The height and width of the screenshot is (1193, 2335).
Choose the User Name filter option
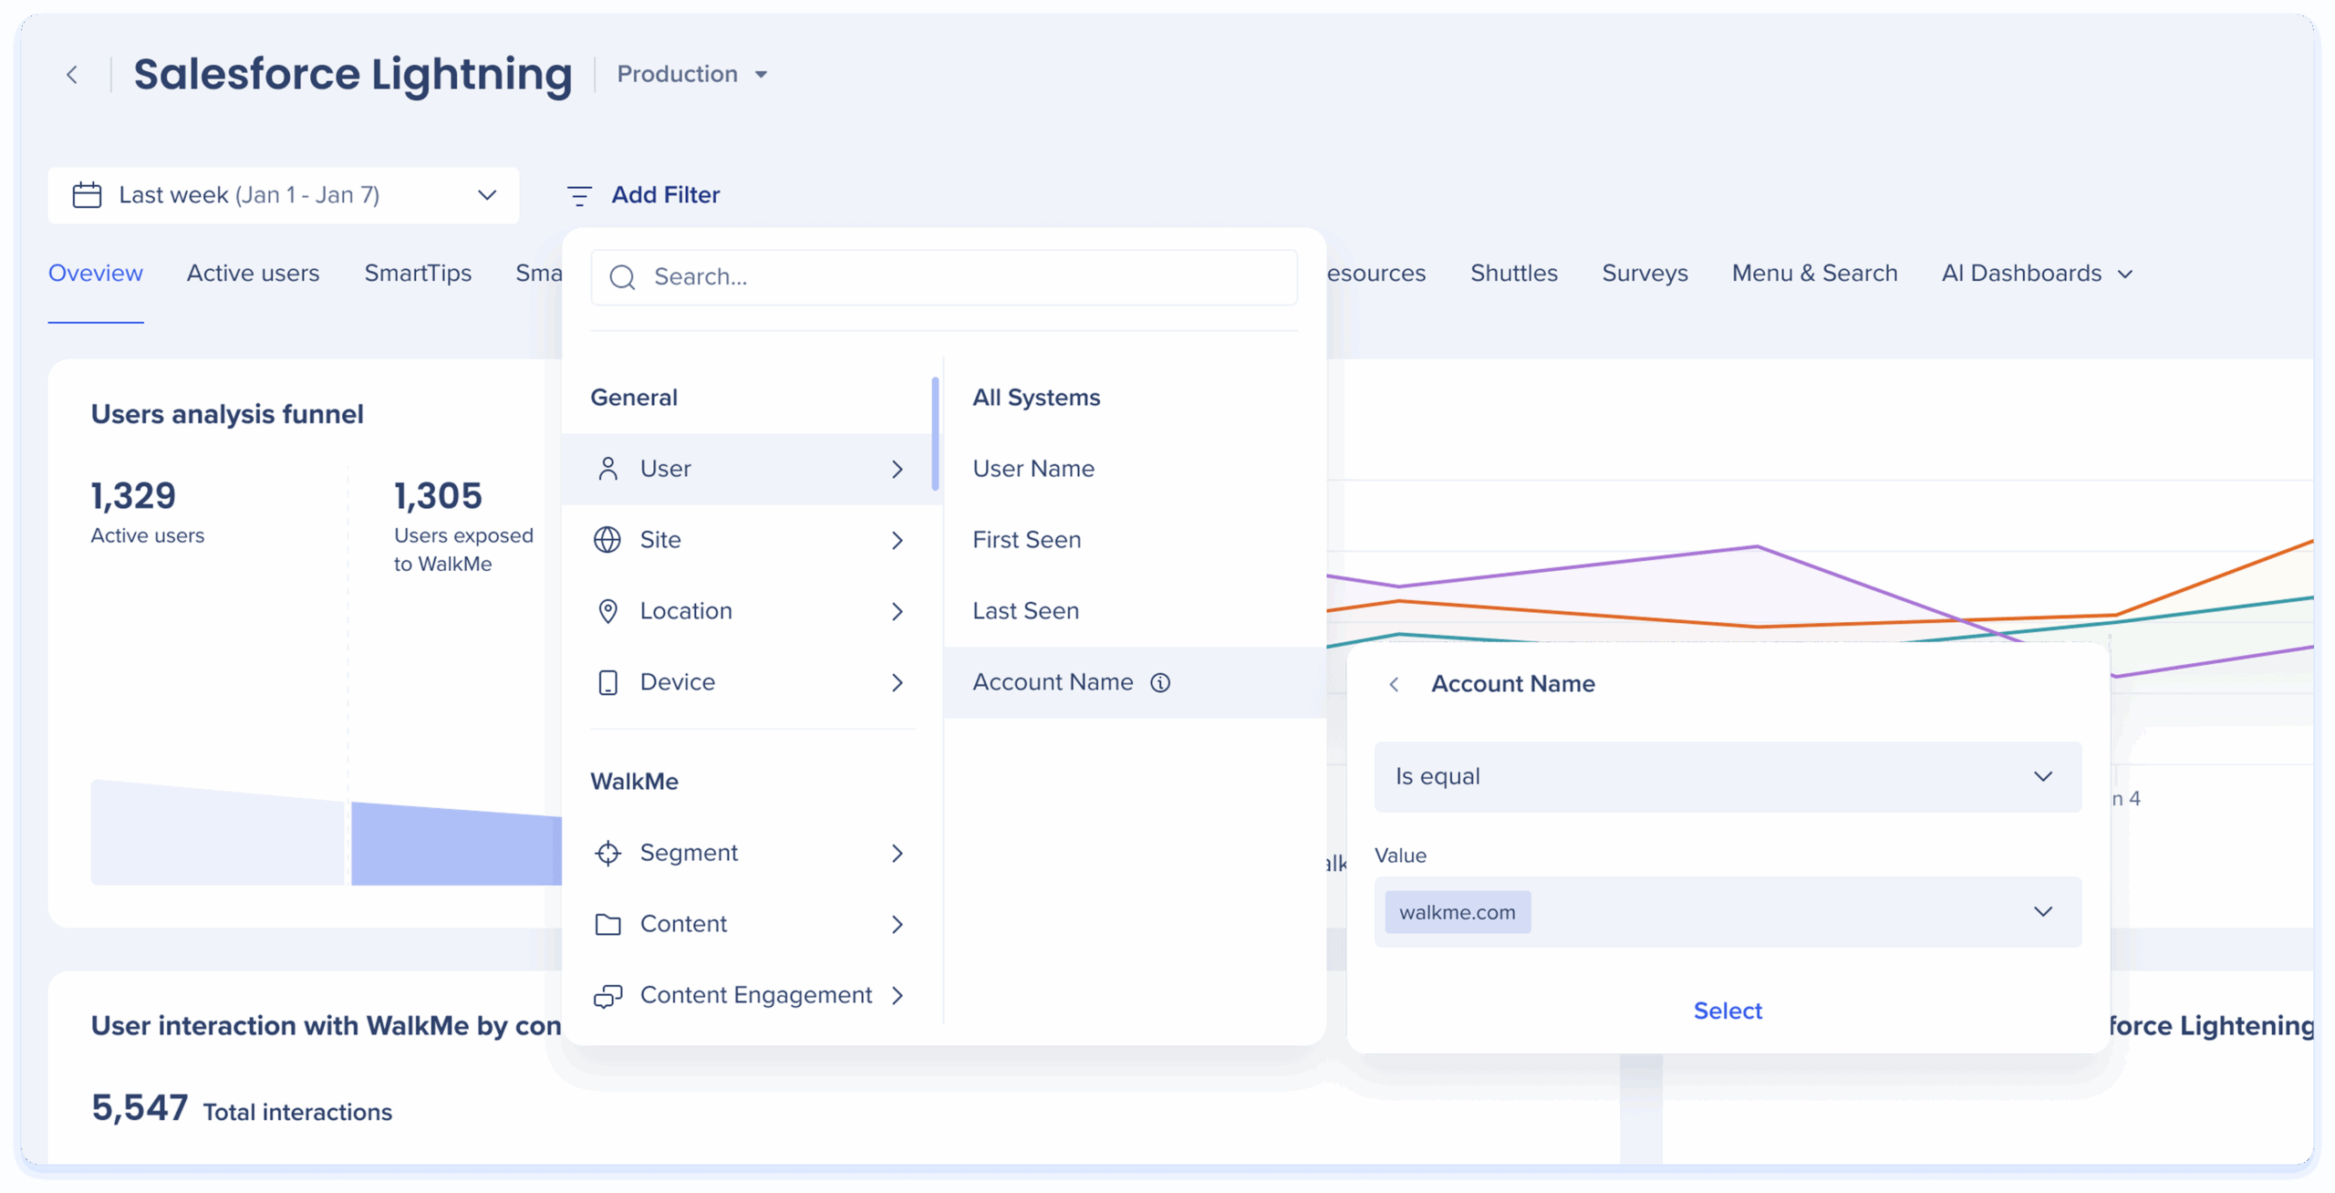point(1033,469)
